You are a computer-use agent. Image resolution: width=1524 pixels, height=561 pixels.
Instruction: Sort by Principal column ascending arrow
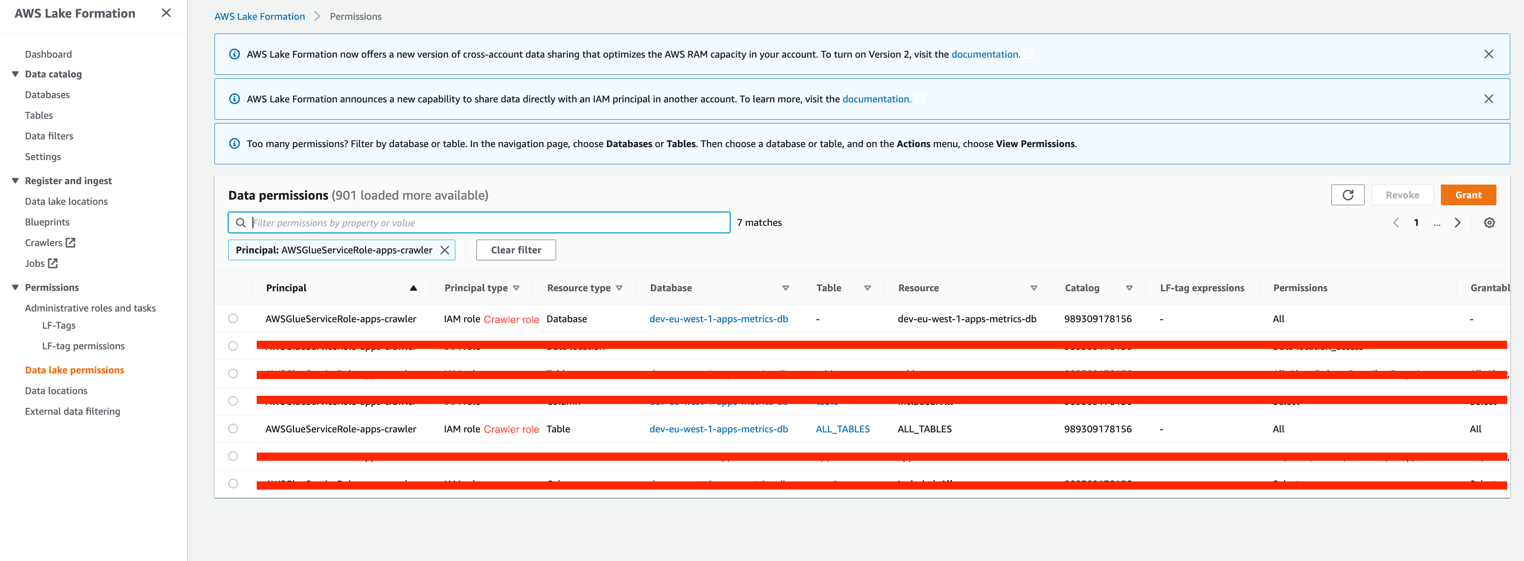point(413,289)
